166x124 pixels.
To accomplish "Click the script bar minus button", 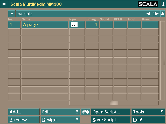I will [x=12, y=14].
